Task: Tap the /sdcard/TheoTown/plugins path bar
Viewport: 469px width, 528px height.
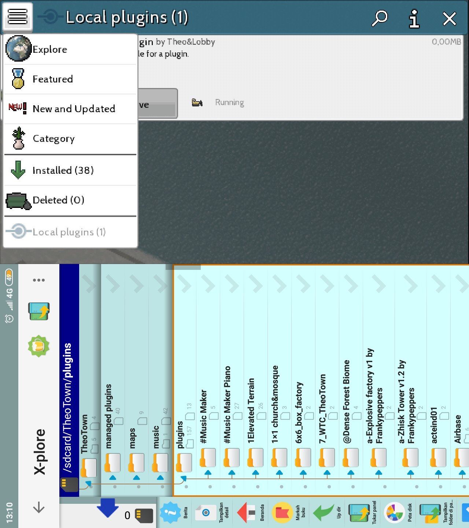Action: coord(69,380)
